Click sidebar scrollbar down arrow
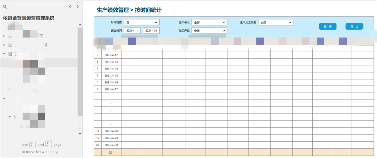Image resolution: width=377 pixels, height=158 pixels. click(x=80, y=133)
